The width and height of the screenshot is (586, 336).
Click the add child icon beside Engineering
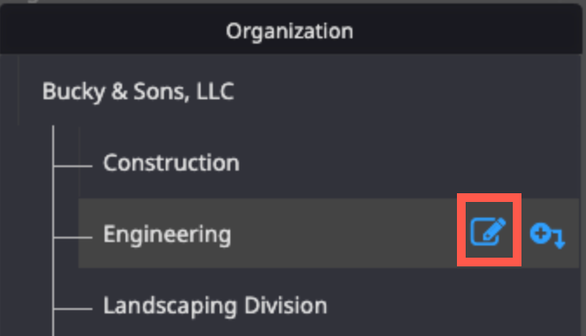pos(548,235)
